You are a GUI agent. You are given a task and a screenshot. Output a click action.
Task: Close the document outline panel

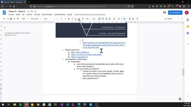pos(5,27)
